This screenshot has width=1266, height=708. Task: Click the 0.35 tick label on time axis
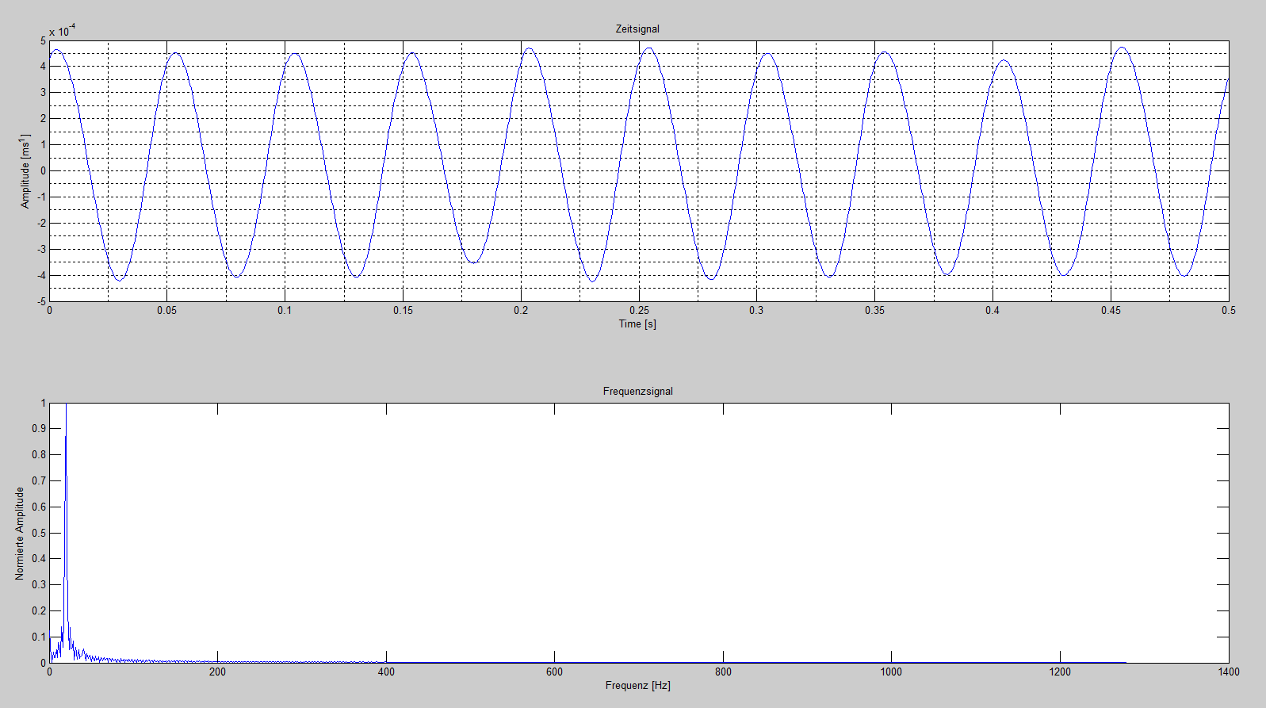[x=874, y=311]
